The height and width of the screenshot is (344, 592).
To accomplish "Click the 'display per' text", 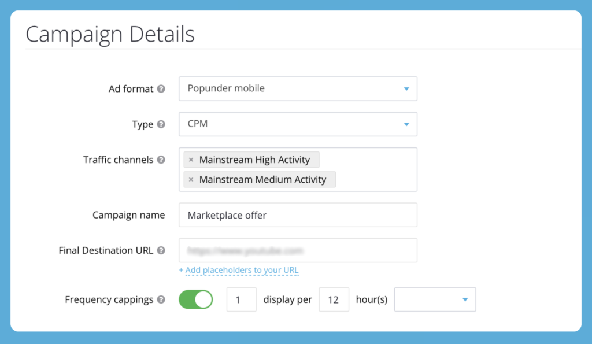I will coord(287,299).
